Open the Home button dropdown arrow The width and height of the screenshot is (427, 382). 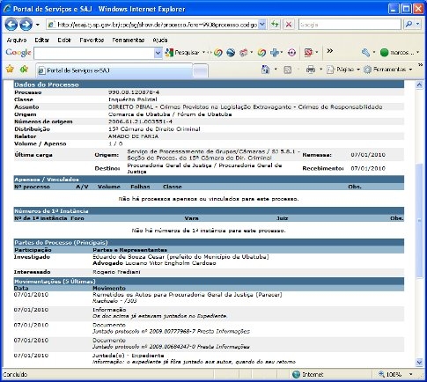pyautogui.click(x=276, y=70)
